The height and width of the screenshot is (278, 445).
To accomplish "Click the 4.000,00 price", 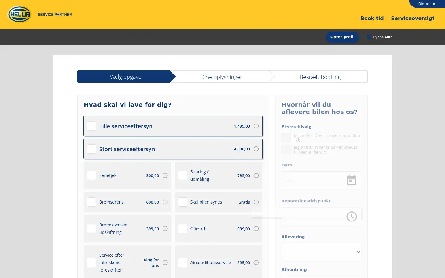I will coord(242,149).
